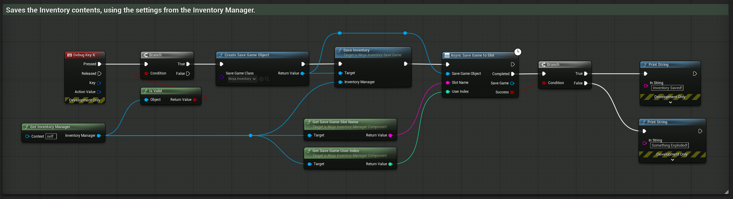This screenshot has height=199, width=733.
Task: Click the self Context field
Action: (x=51, y=136)
